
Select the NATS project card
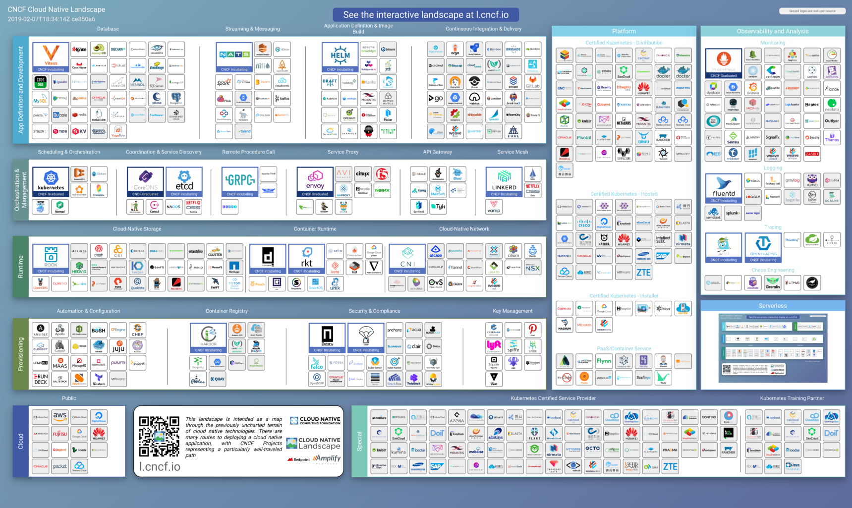[234, 57]
